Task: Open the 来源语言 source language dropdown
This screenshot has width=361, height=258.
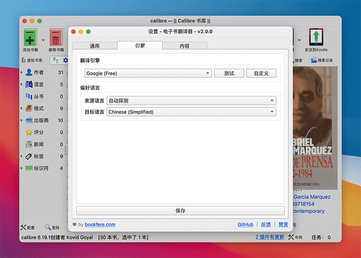Action: pos(191,101)
